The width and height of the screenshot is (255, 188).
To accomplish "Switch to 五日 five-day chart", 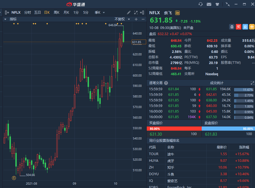I will click(x=37, y=13).
